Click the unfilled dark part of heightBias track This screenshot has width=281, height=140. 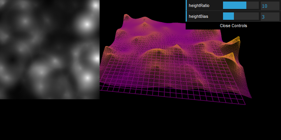(x=246, y=16)
